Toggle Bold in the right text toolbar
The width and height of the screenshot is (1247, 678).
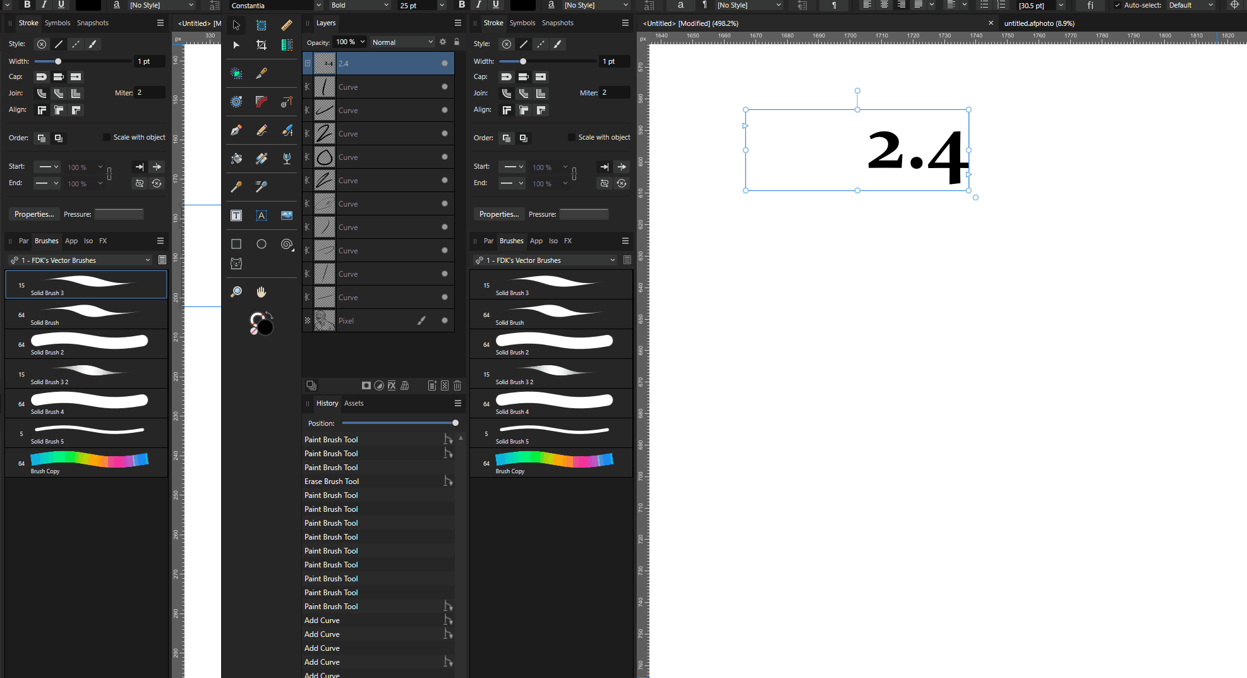tap(462, 5)
